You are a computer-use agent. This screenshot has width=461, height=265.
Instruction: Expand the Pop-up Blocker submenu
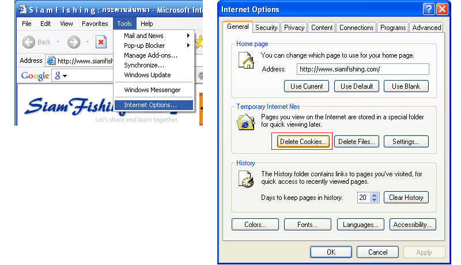tap(188, 46)
